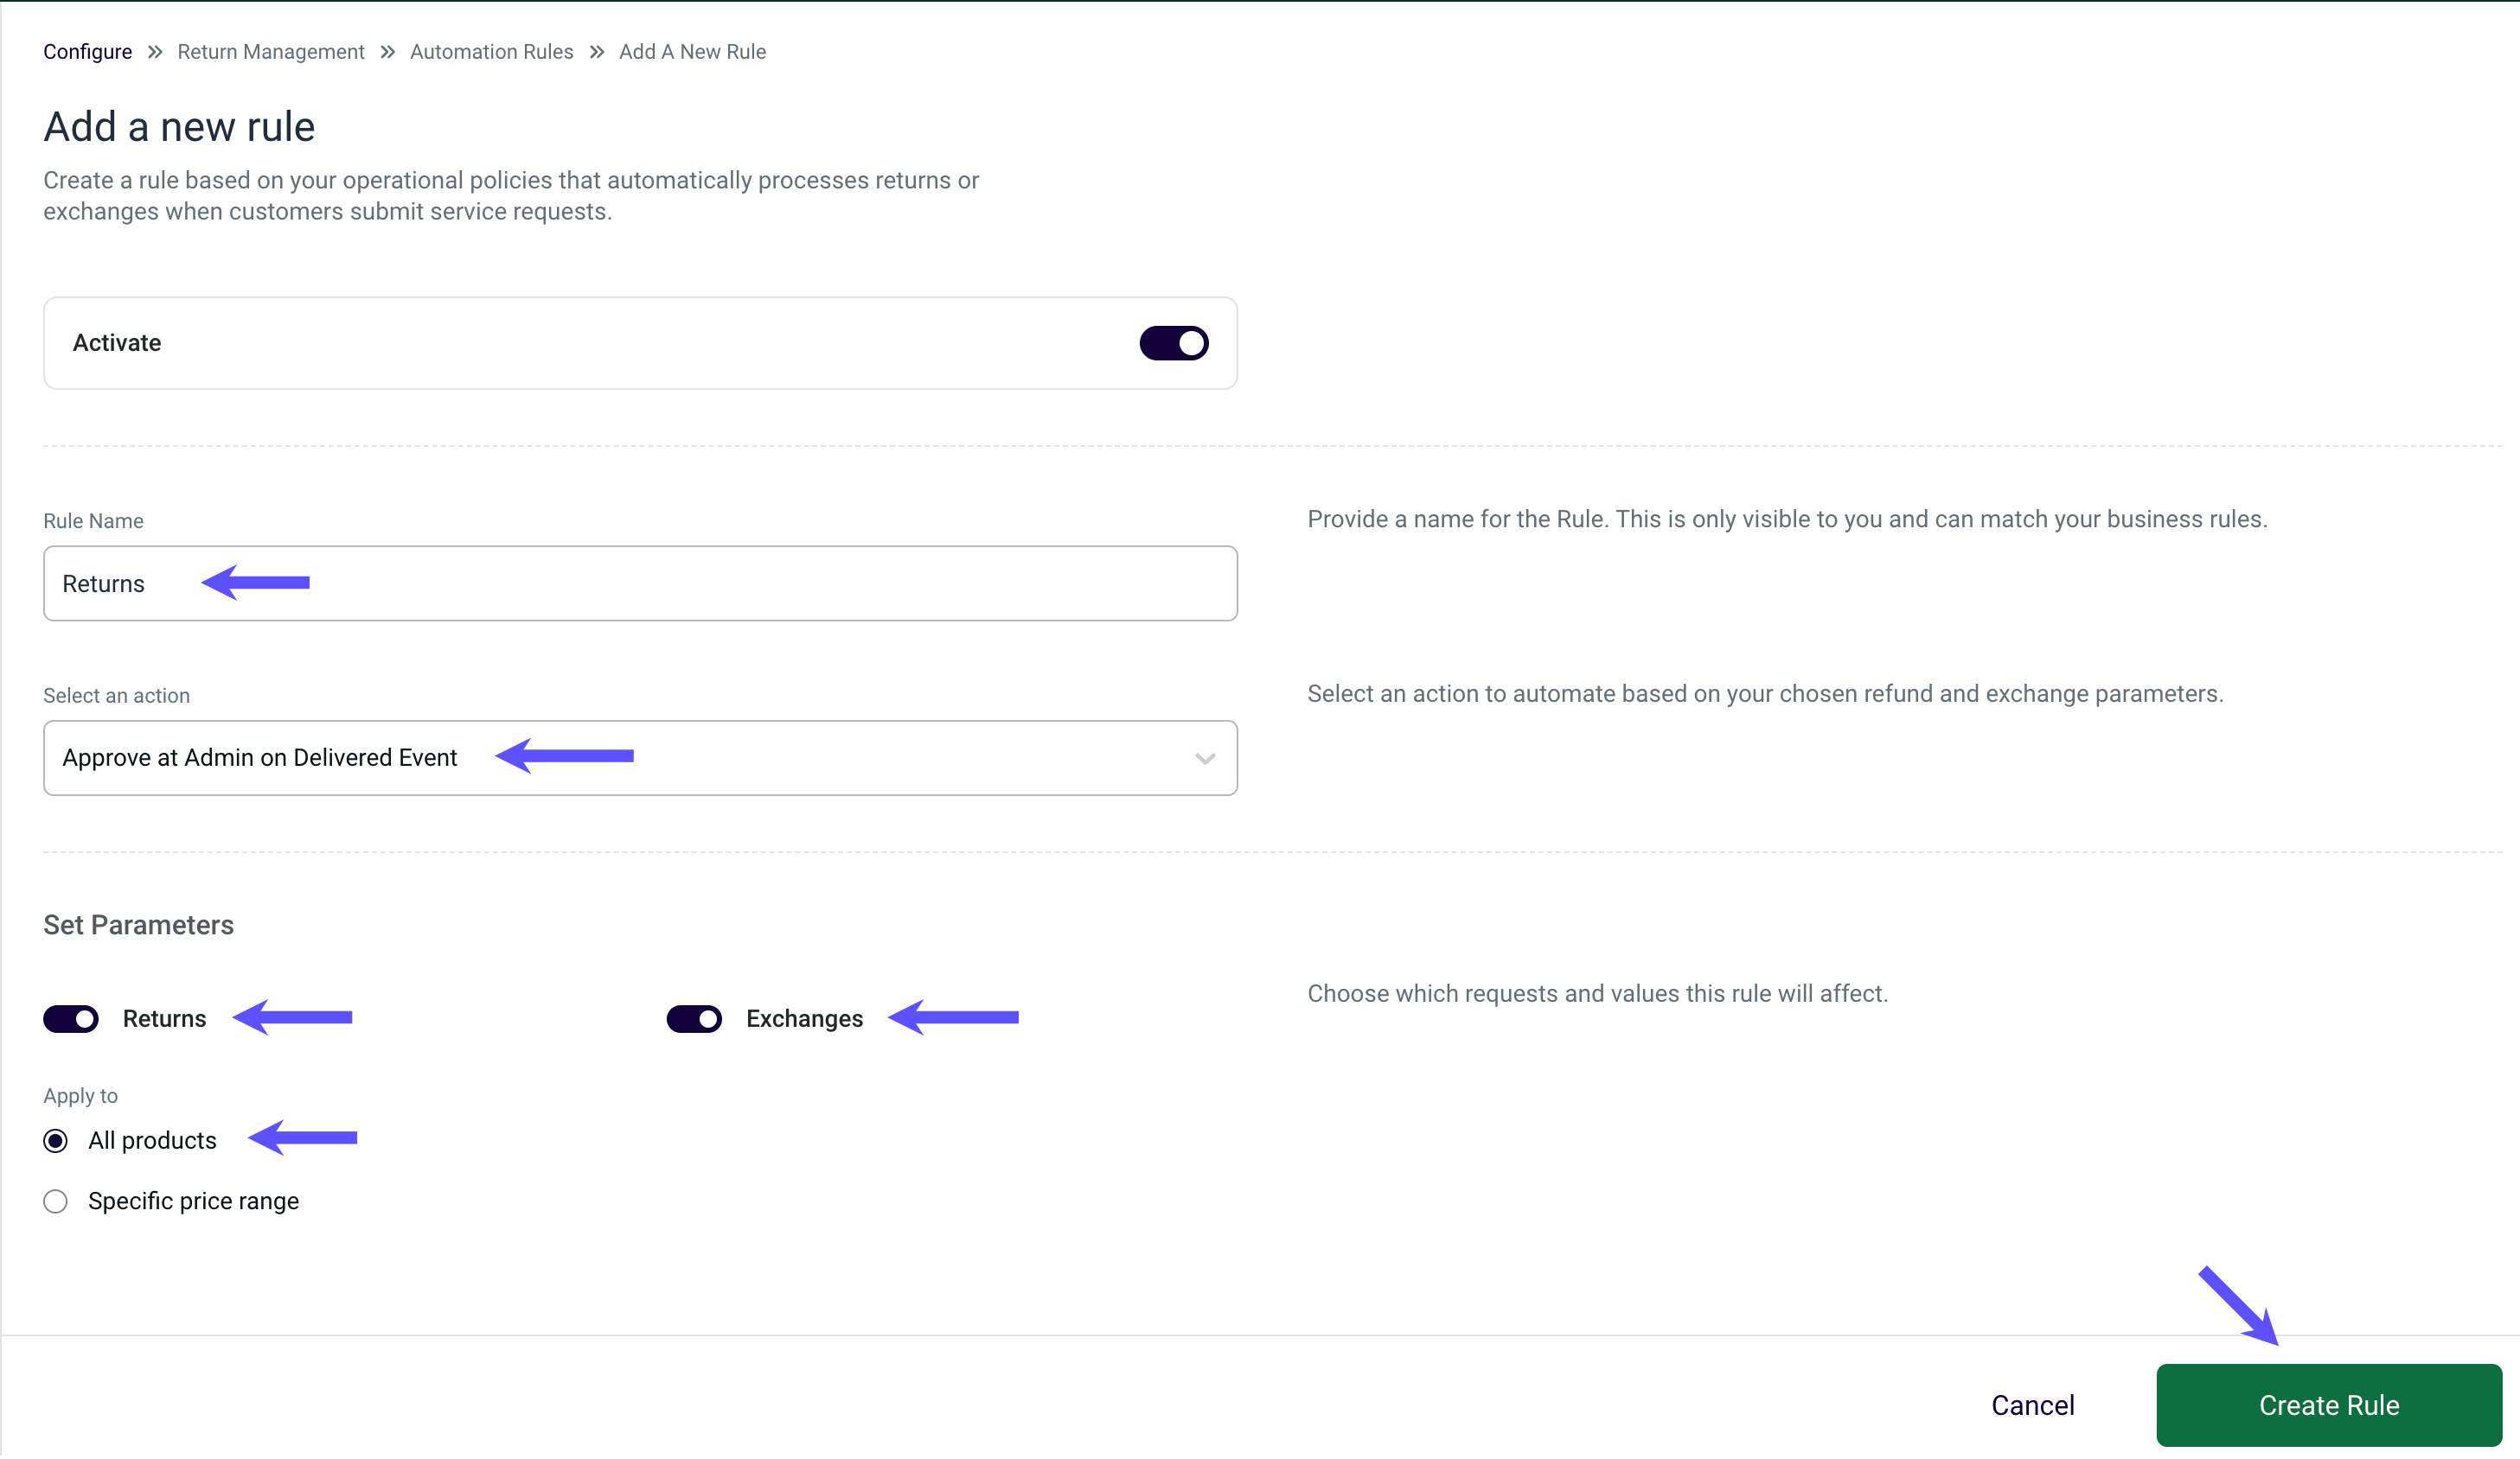
Task: Open the Select an action dropdown
Action: tap(640, 757)
